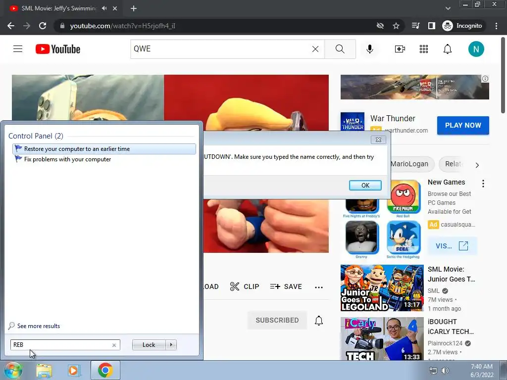Open the volume tray icon
The height and width of the screenshot is (380, 507).
[x=445, y=371]
